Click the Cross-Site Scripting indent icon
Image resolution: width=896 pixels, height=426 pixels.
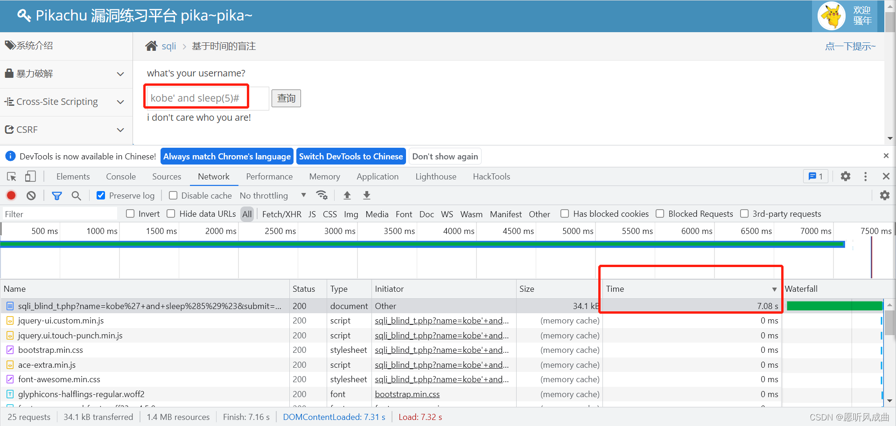click(x=9, y=101)
